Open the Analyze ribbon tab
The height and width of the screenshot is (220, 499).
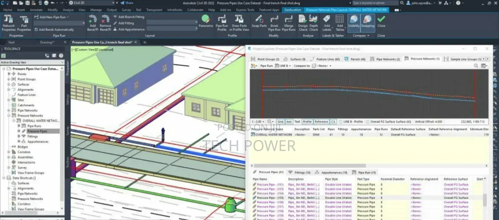coord(68,10)
